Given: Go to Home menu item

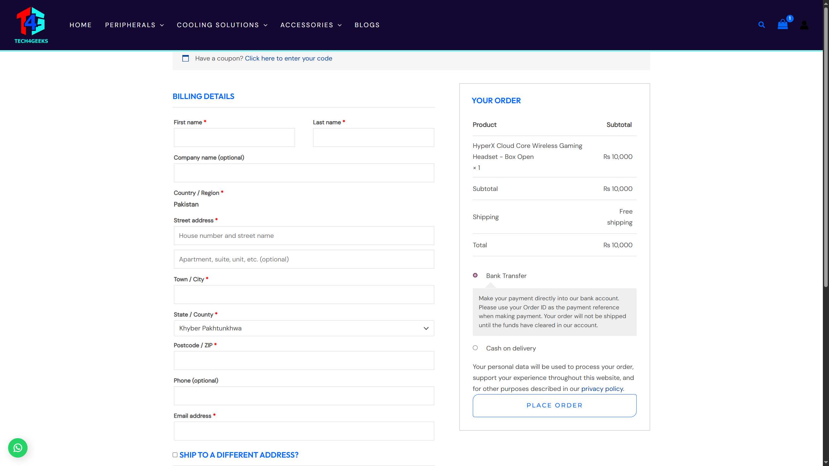Looking at the screenshot, I should 81,25.
